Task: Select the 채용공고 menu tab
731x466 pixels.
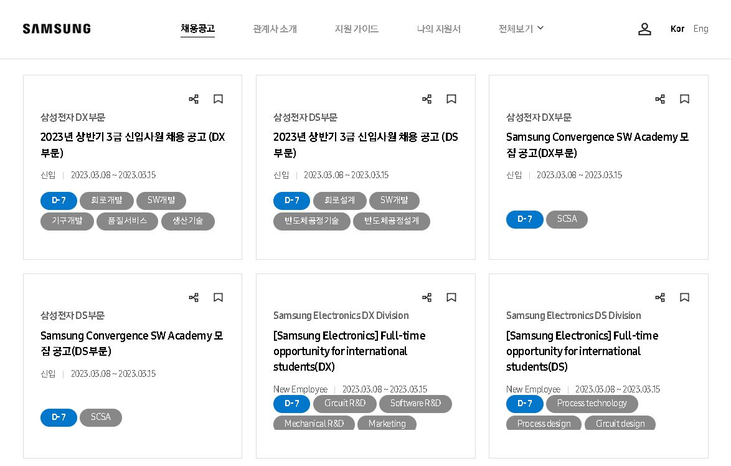Action: click(x=197, y=29)
